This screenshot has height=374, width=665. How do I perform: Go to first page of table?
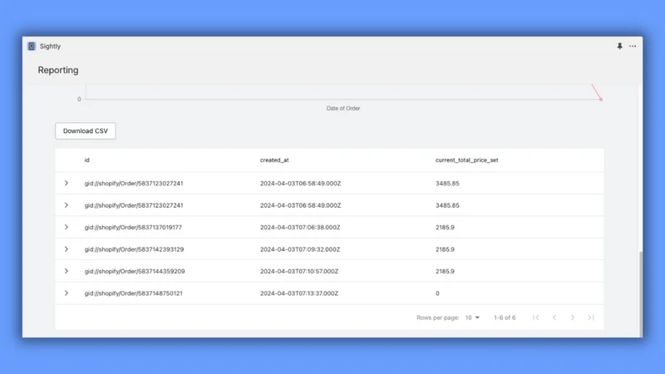(x=536, y=317)
